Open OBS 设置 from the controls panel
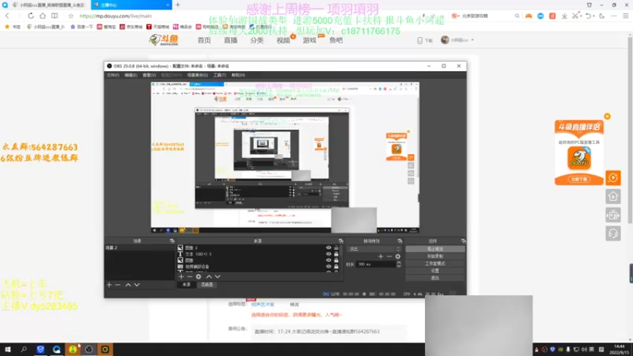This screenshot has width=633, height=356. tap(434, 271)
